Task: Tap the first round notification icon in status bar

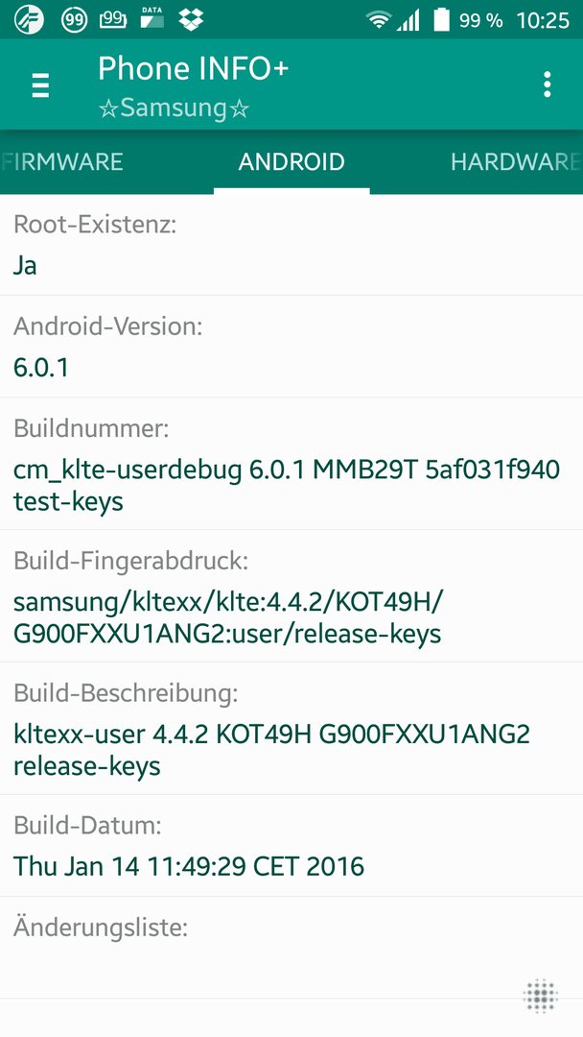Action: tap(29, 20)
